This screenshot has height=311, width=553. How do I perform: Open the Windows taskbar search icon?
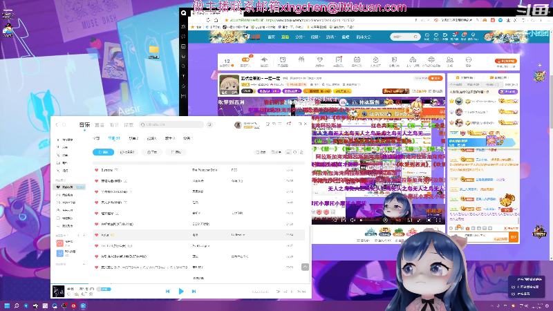coord(16,305)
